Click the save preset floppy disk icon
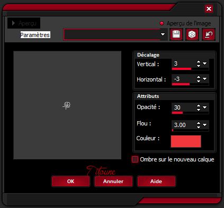 176,34
